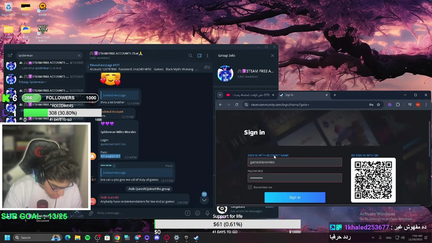Check 'Remember me' checkbox
This screenshot has height=243, width=432.
pyautogui.click(x=250, y=187)
